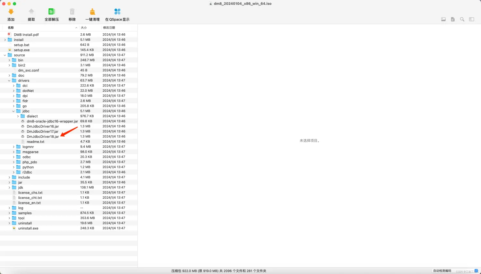The height and width of the screenshot is (274, 481).
Task: Collapse the drivers folder
Action: pyautogui.click(x=9, y=80)
